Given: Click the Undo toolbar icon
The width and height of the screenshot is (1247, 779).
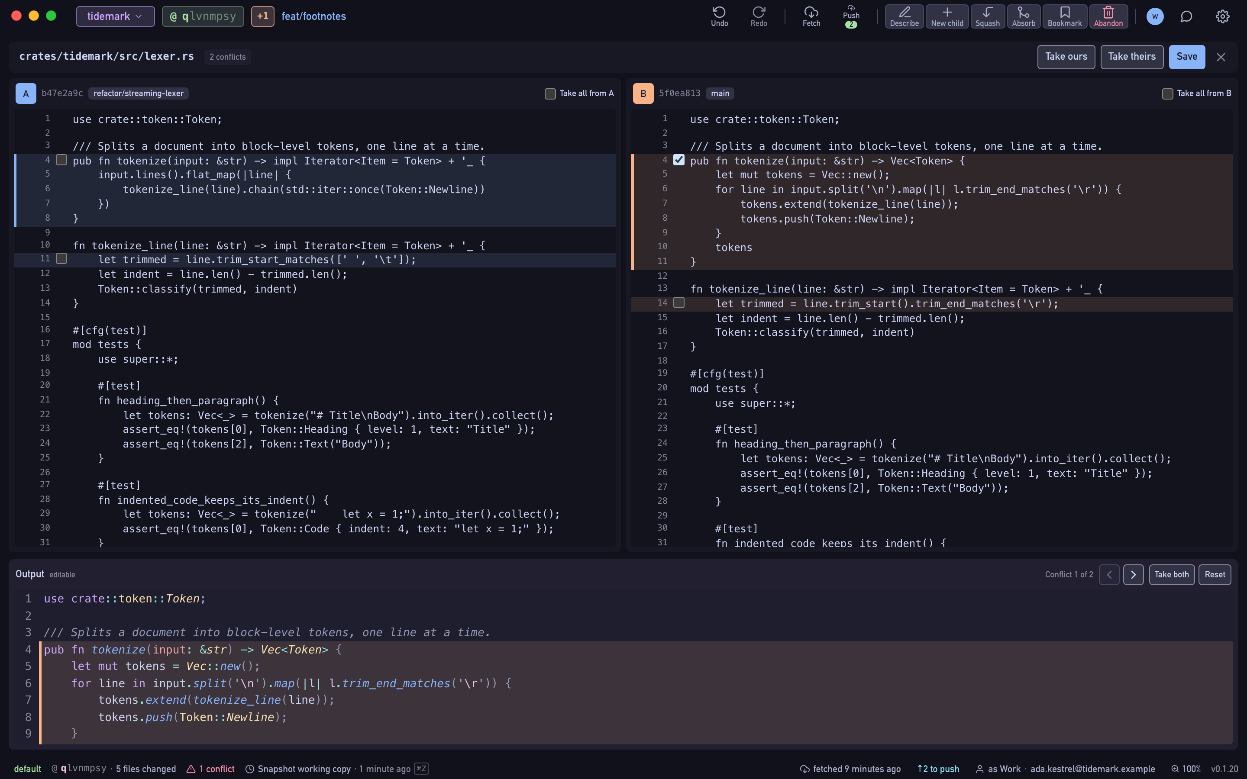Looking at the screenshot, I should point(719,16).
